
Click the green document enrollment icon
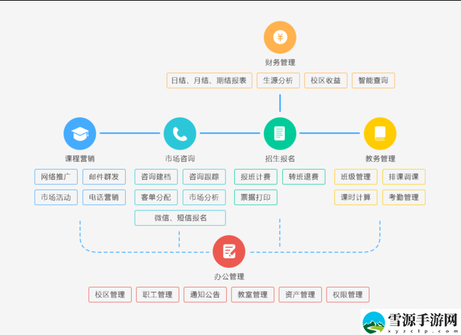[x=280, y=133]
